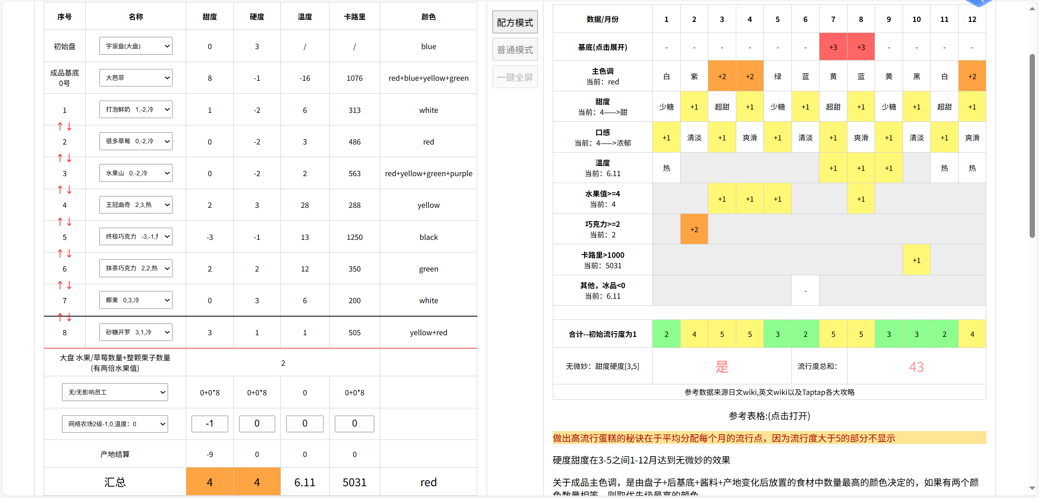The image size is (1039, 498).
Task: Click the 主色调 当前: red row label
Action: click(x=603, y=76)
